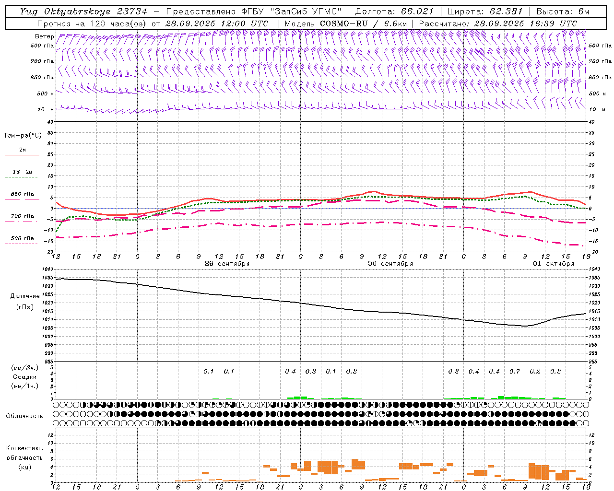Click the 'Модель COSMO-RU / 6.6км' label
614x491 pixels.
(346, 23)
